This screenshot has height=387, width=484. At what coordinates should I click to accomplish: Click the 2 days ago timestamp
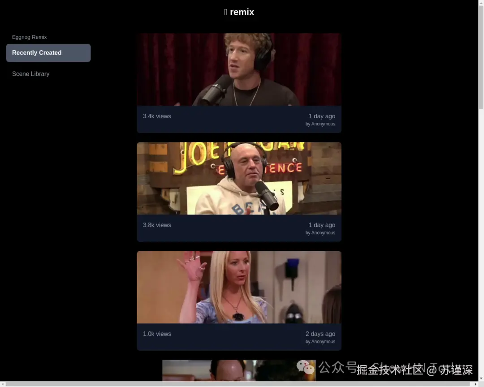320,334
